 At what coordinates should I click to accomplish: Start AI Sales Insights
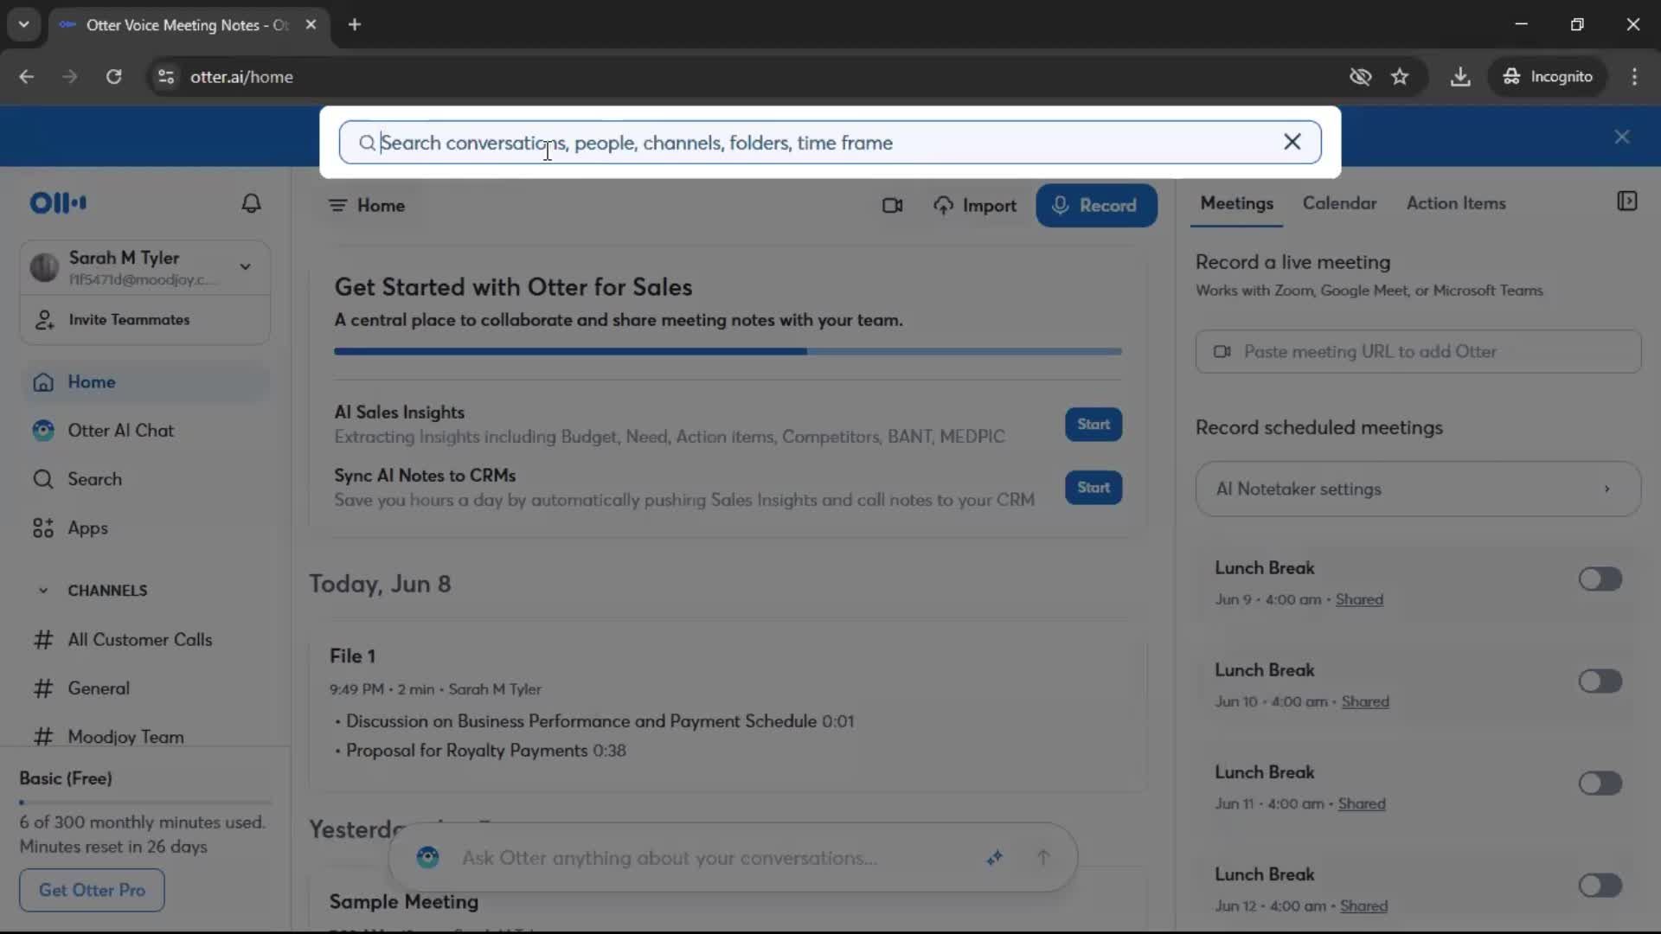point(1093,425)
